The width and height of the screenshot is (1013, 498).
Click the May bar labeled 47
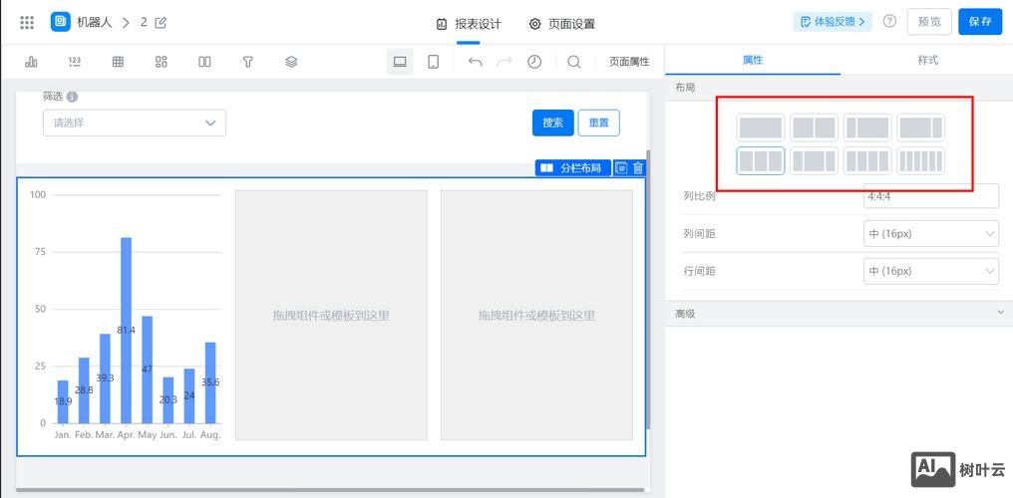pyautogui.click(x=148, y=370)
